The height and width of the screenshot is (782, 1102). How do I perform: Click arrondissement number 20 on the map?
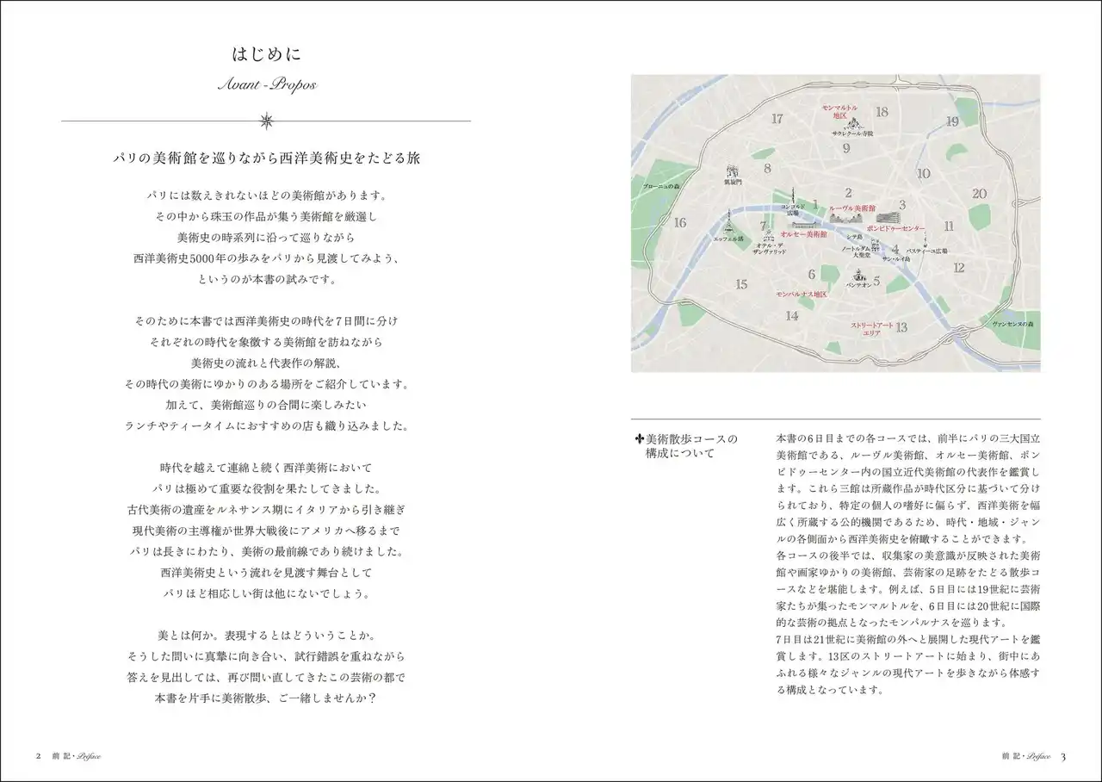[979, 194]
